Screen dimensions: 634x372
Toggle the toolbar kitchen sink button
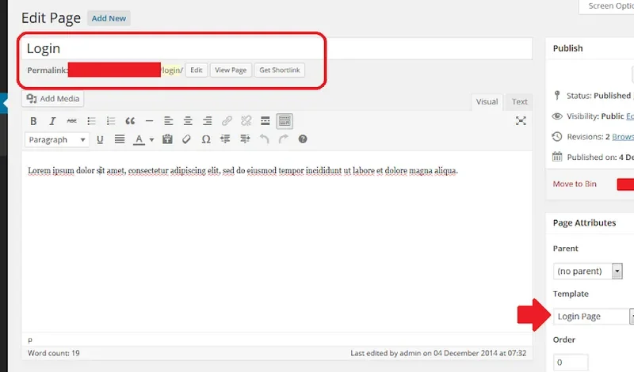click(285, 121)
